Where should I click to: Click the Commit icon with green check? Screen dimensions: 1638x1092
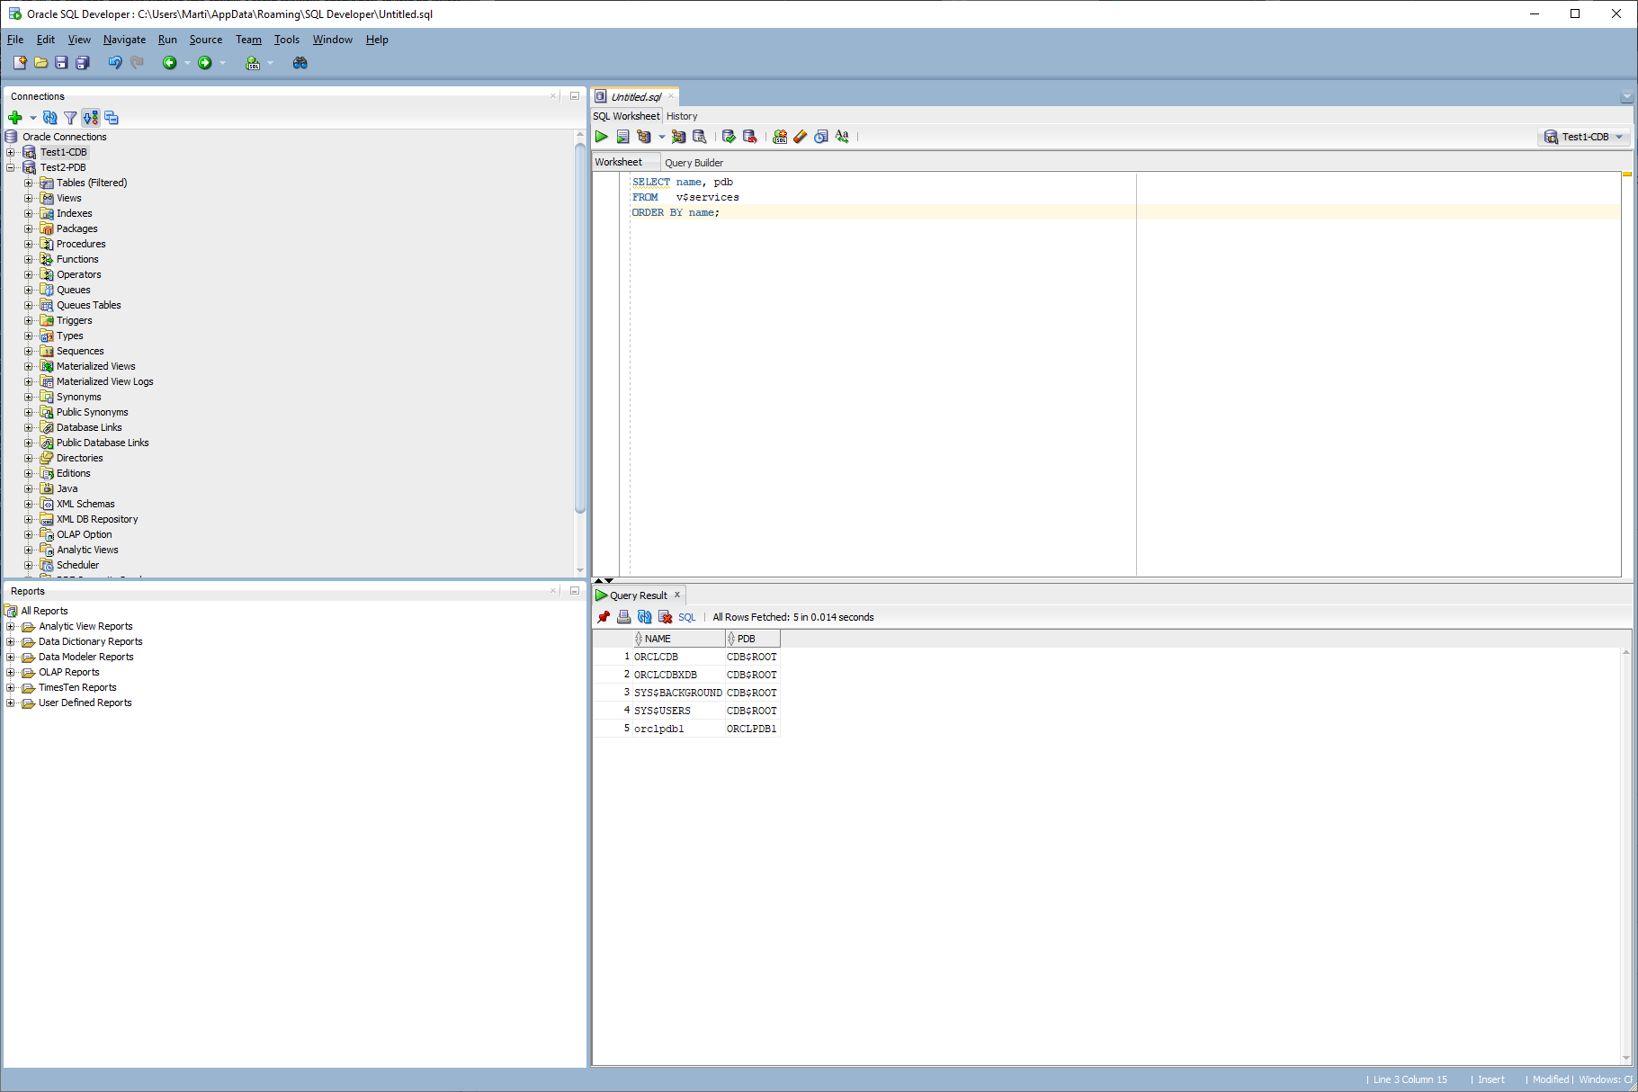(x=729, y=137)
